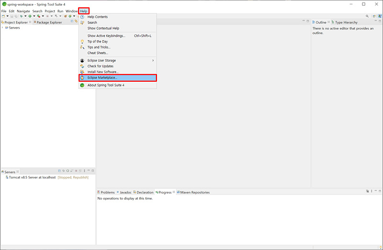Open the Servers view menu icon
This screenshot has height=250, width=383.
(84, 171)
